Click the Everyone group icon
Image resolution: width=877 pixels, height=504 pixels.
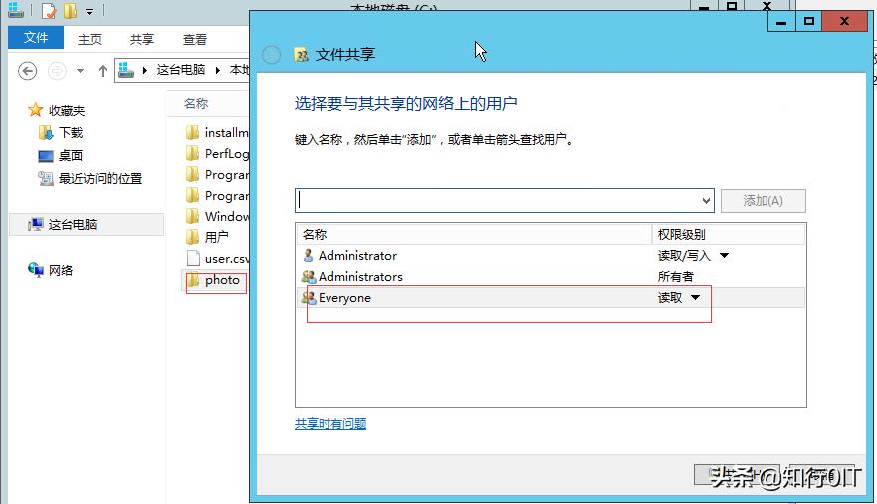(x=309, y=298)
